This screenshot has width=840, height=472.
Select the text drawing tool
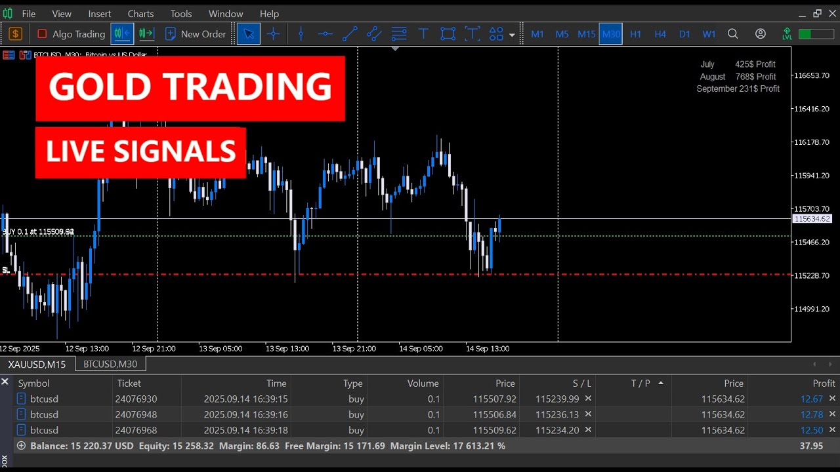[x=423, y=33]
